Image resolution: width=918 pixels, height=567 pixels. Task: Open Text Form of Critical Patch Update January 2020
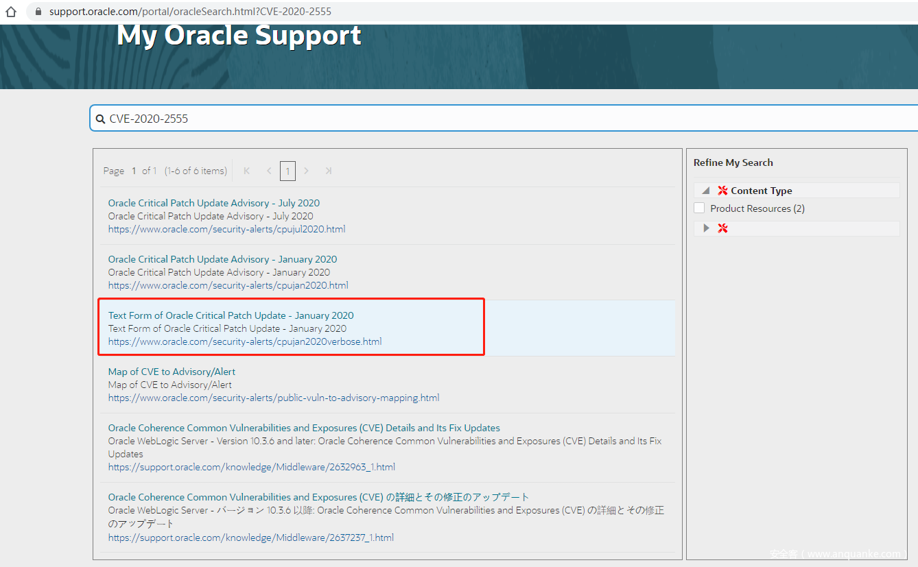coord(231,315)
